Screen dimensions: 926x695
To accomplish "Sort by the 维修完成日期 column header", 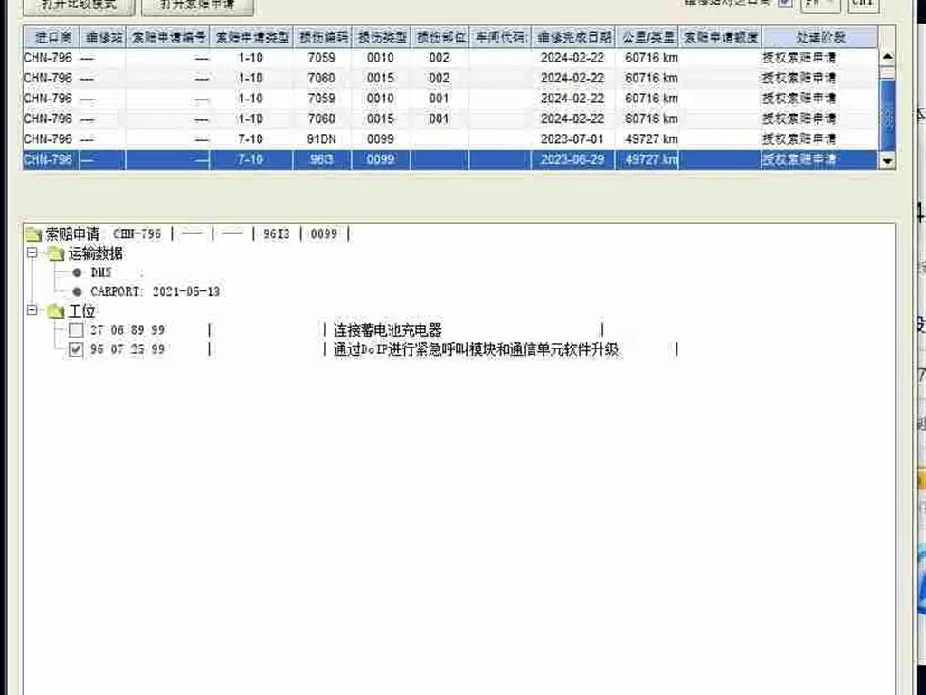I will pyautogui.click(x=573, y=37).
